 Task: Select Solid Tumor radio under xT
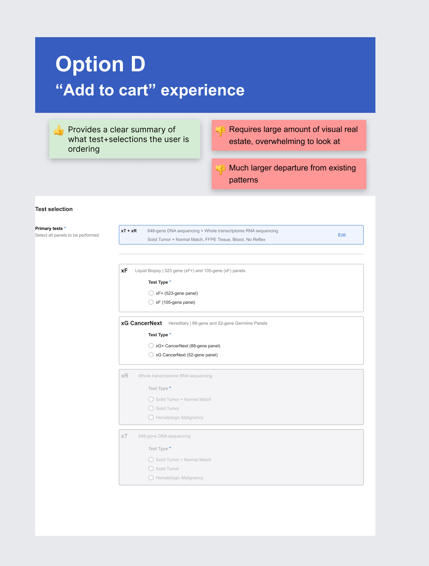coord(151,469)
